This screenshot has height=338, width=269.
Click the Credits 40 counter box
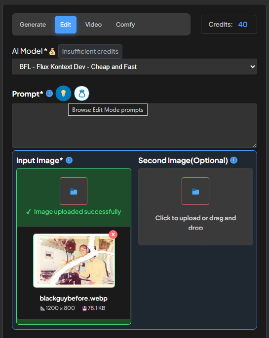[229, 24]
